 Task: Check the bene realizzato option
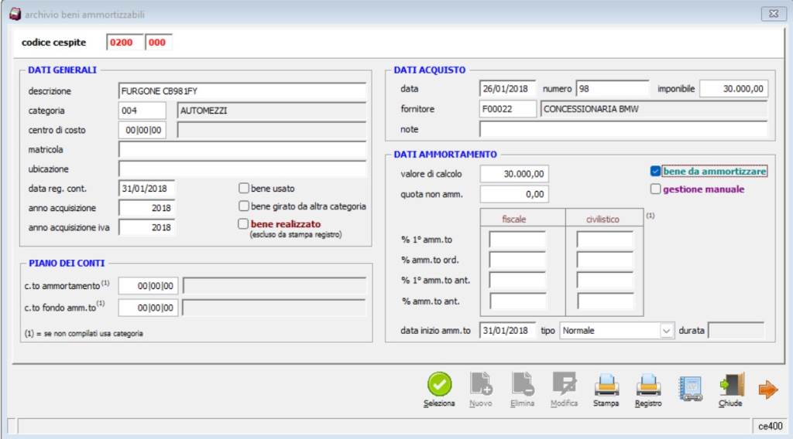pyautogui.click(x=243, y=223)
